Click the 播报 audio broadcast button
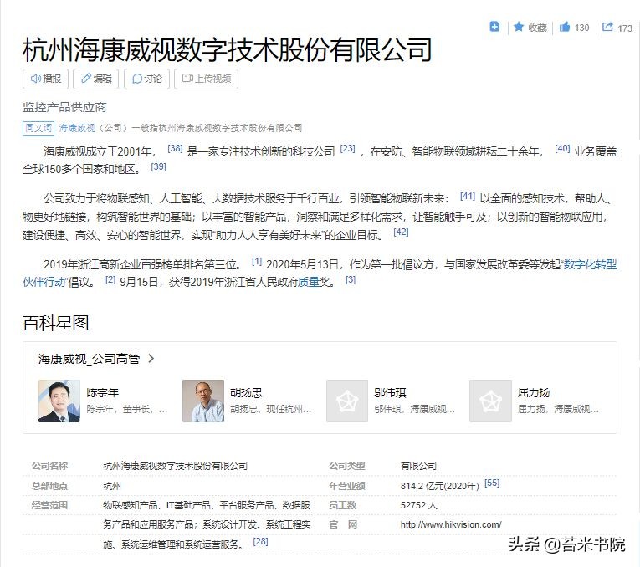Screen dimensions: 640x567 point(45,79)
